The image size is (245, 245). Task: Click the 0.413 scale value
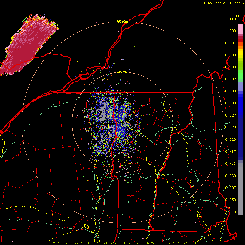coord(231,164)
